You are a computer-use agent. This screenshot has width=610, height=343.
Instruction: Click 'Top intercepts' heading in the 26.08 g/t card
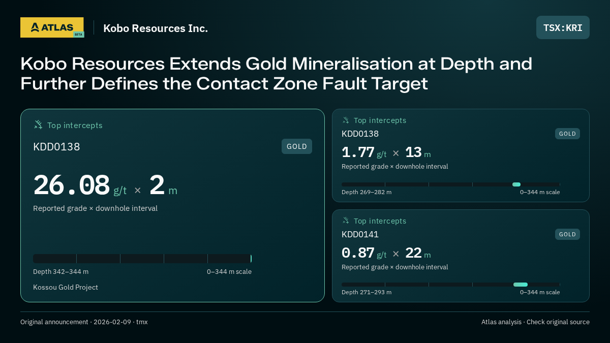pyautogui.click(x=75, y=125)
